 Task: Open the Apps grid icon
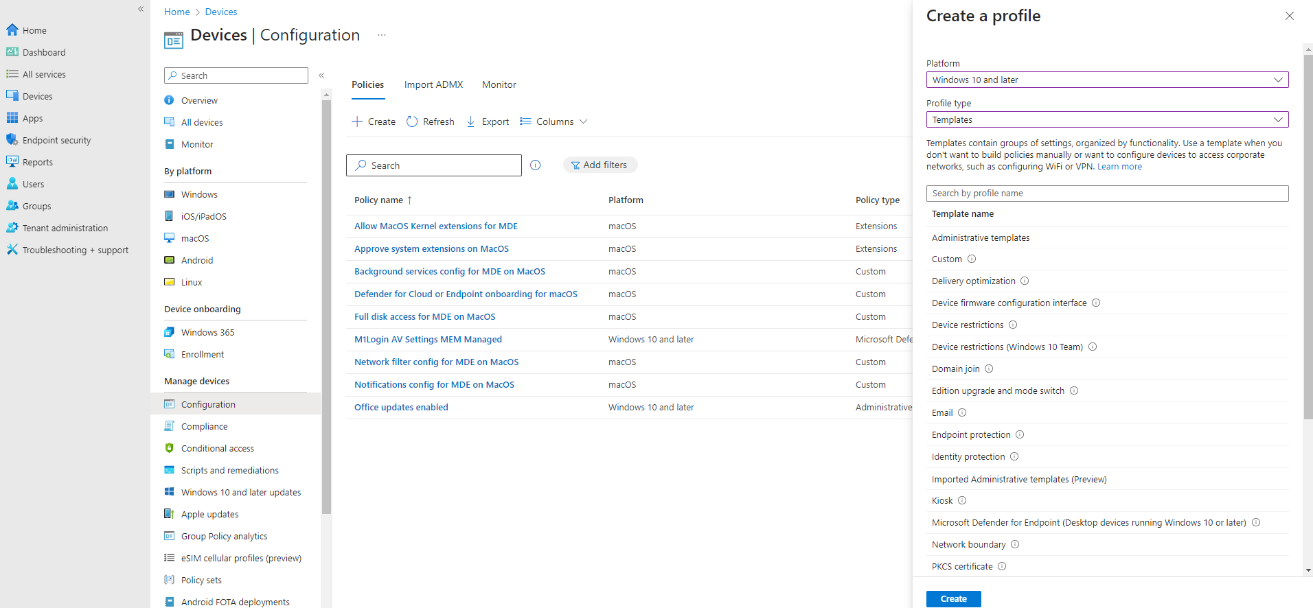pos(12,117)
